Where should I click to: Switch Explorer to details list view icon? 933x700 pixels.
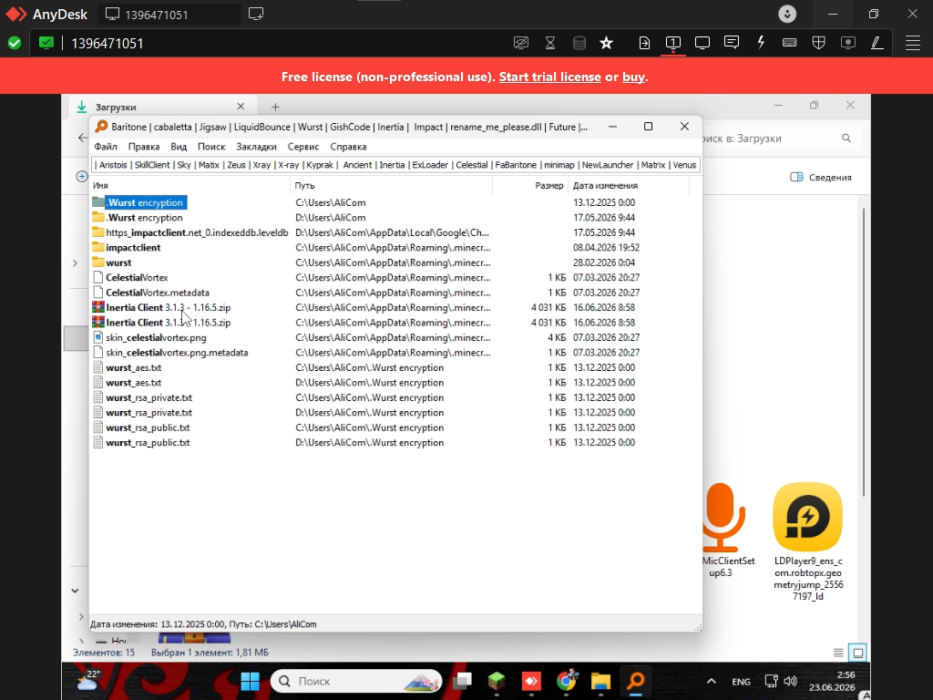pos(838,653)
